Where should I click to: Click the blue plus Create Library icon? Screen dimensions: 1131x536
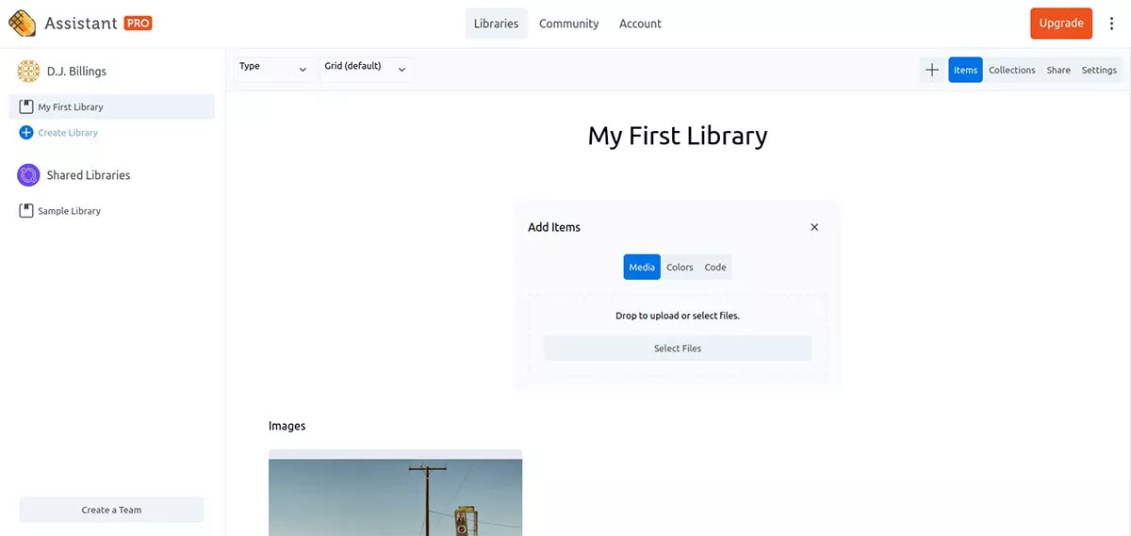point(26,133)
